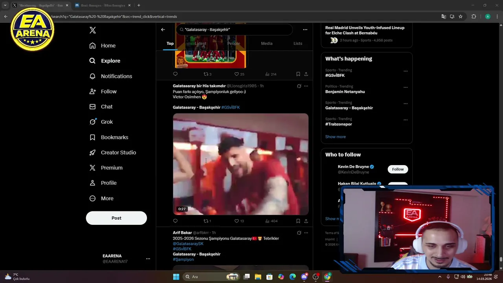The image size is (503, 283).
Task: Open Notifications in the sidebar
Action: pyautogui.click(x=110, y=76)
